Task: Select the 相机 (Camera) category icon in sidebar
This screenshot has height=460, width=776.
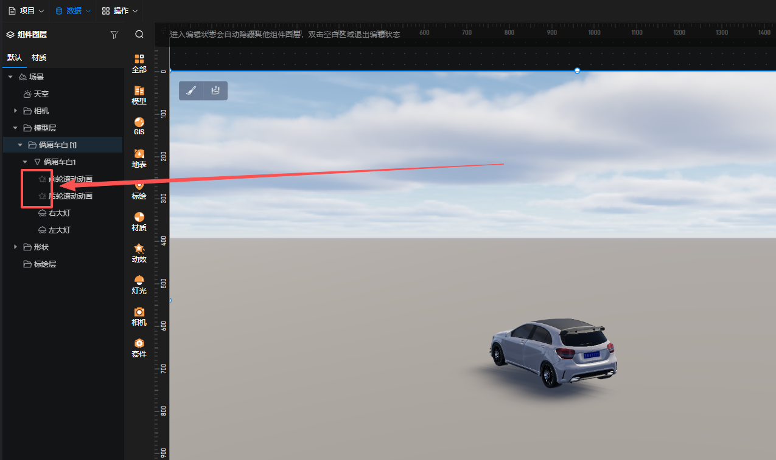Action: point(139,315)
